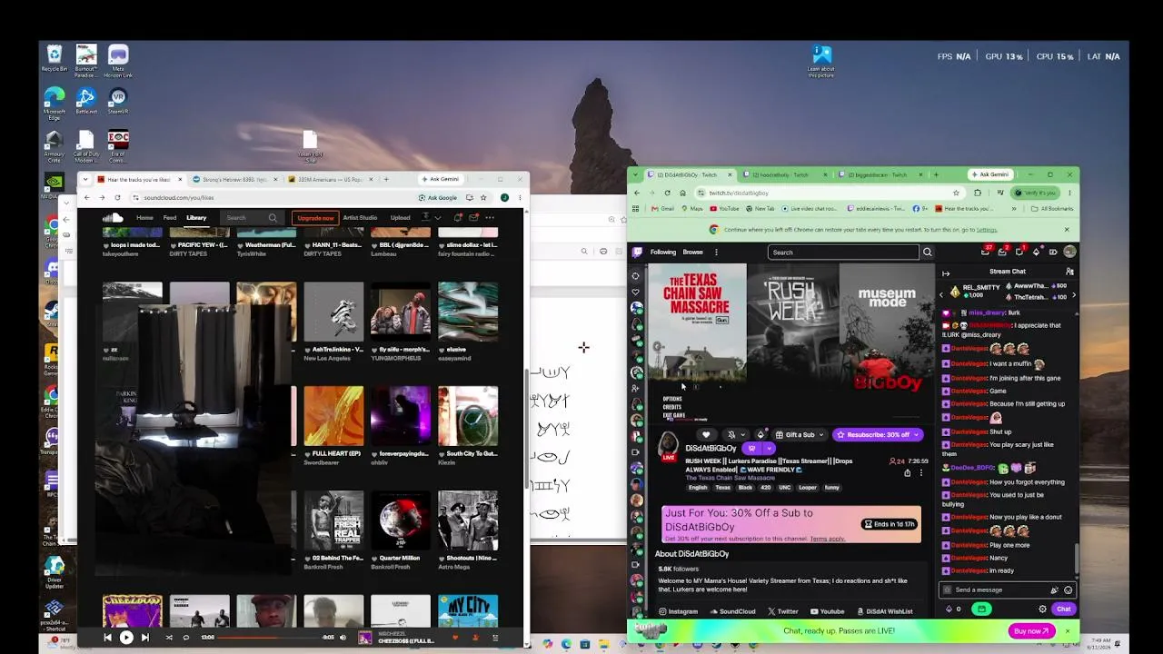This screenshot has width=1163, height=654.
Task: Open stream more options vertical dots
Action: [x=920, y=472]
